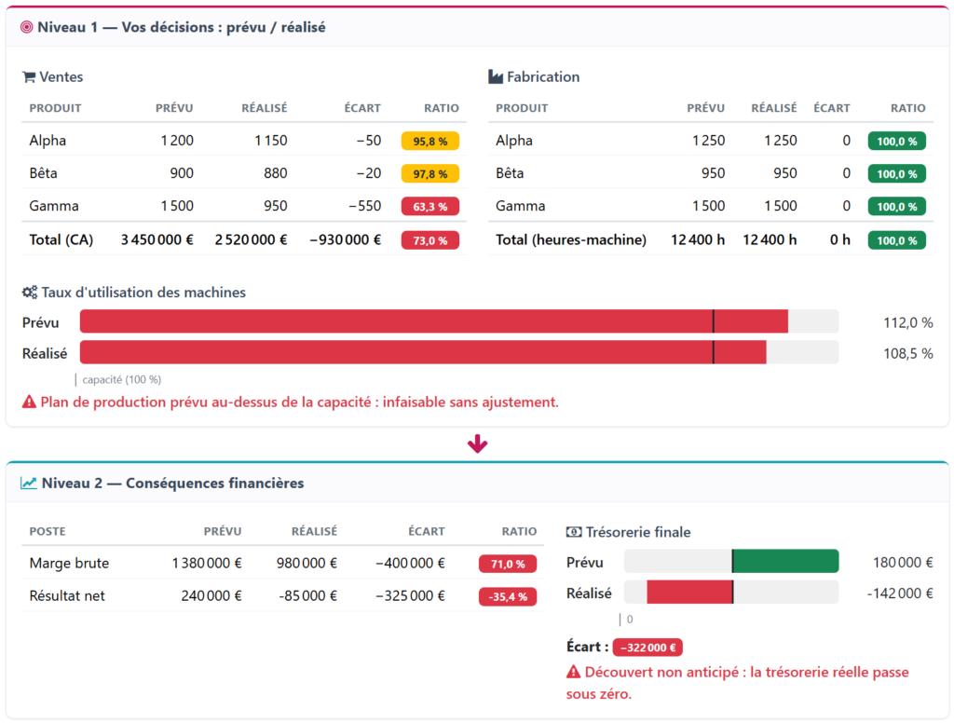Click the –400 000 € écart value
This screenshot has width=954, height=723.
410,563
